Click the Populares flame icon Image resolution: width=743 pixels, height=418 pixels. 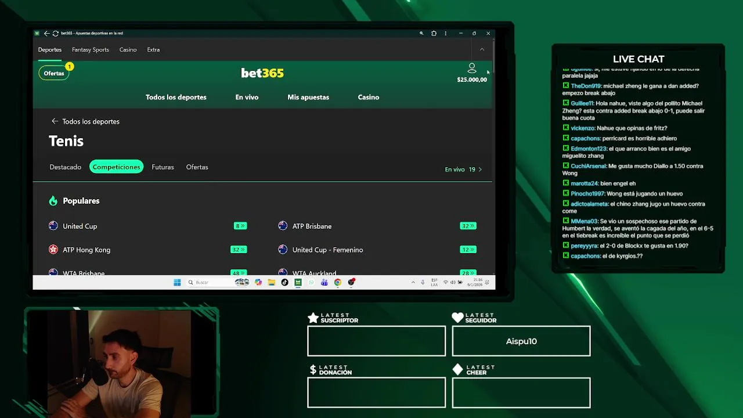coord(53,201)
